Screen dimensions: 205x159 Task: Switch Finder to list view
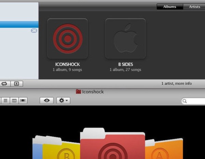pos(6,101)
